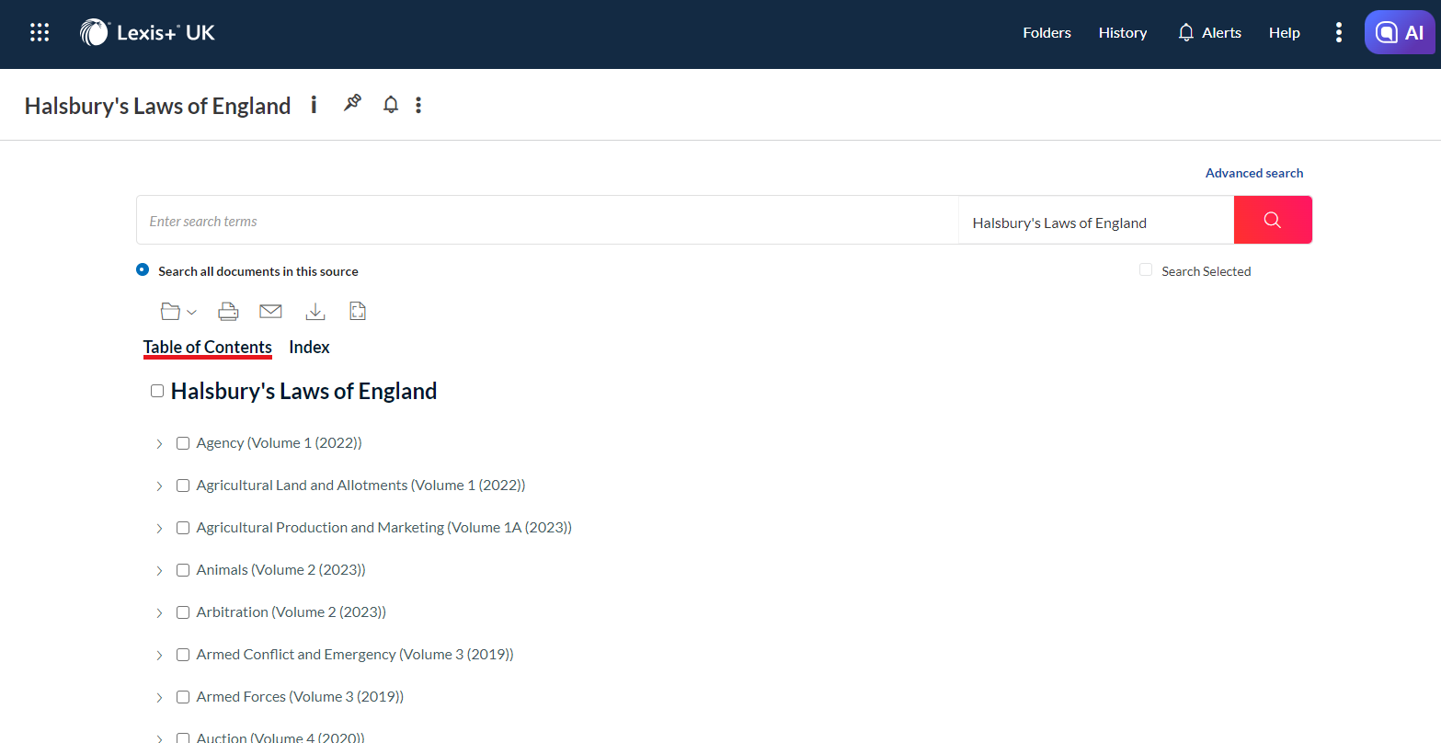Expand the Arbitration (Volume 2) tree node
The image size is (1441, 743).
point(159,612)
